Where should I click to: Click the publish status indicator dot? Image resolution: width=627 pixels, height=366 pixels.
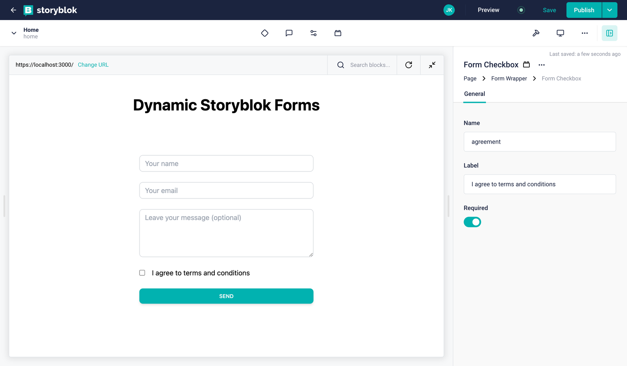[x=521, y=10]
